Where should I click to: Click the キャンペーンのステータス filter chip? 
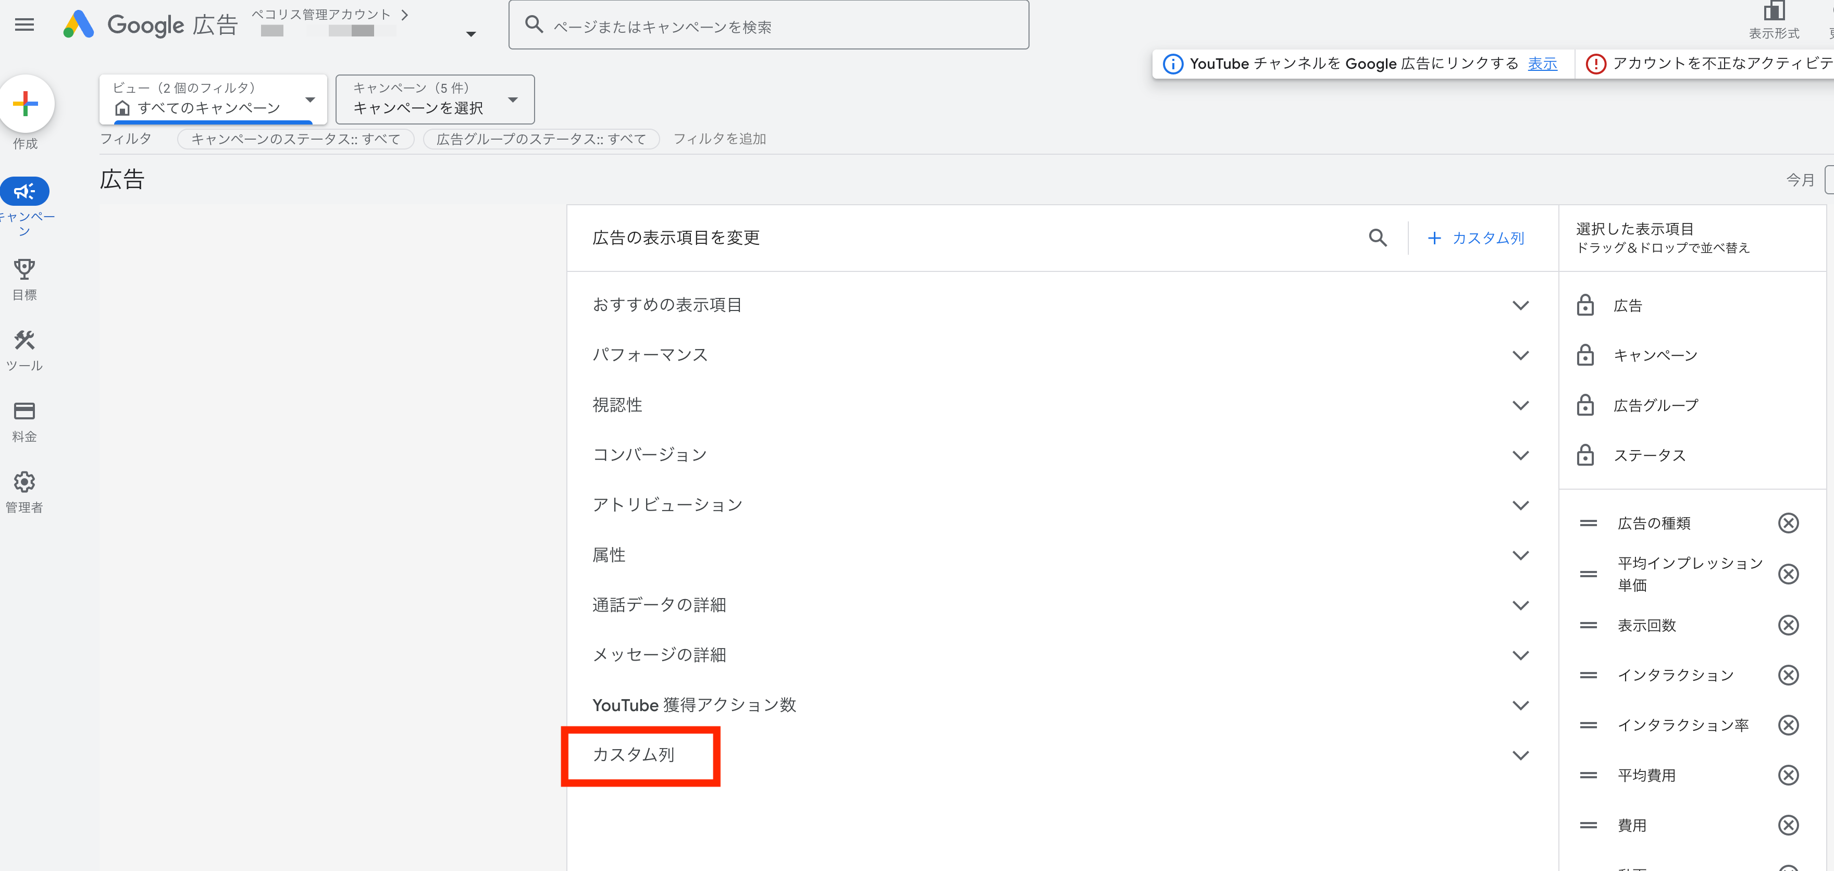295,139
